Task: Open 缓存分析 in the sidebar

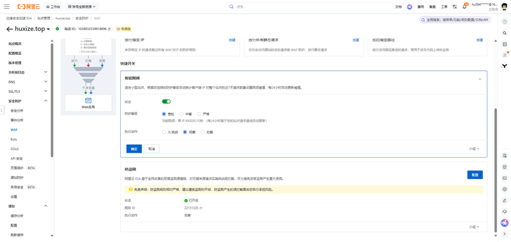Action: pos(17,216)
